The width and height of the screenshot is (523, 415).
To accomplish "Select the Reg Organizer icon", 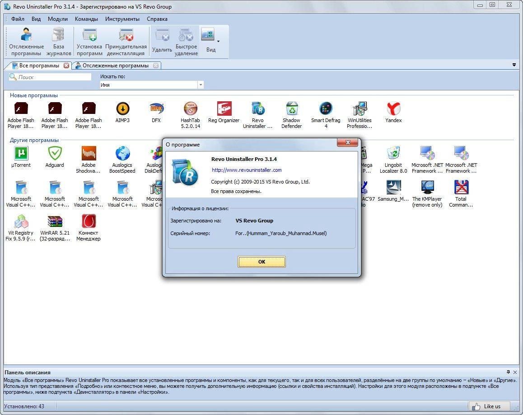I will (224, 113).
